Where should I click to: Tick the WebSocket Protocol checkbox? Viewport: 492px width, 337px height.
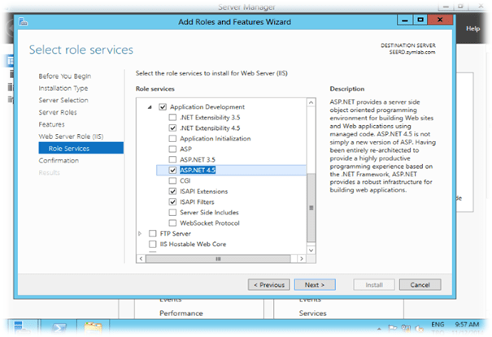click(x=172, y=223)
